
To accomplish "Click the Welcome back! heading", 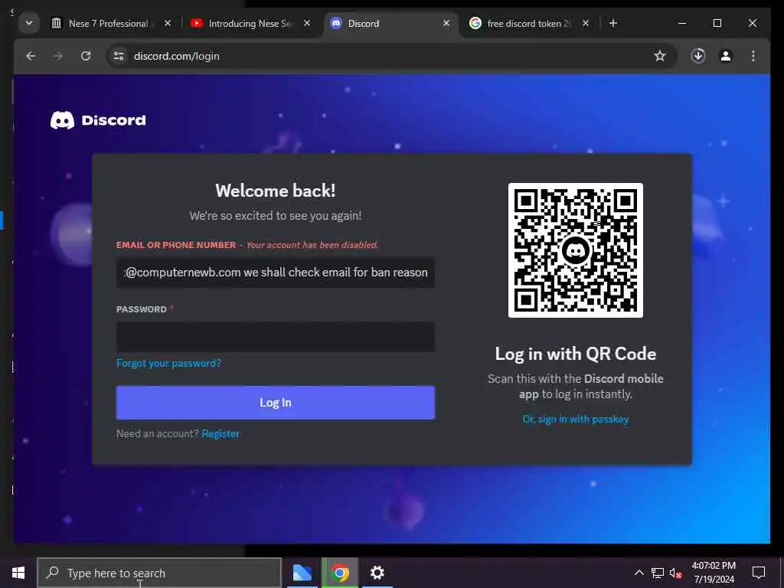I will pyautogui.click(x=276, y=191).
